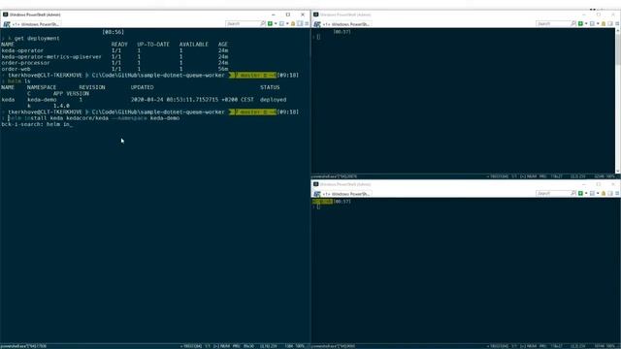
Task: Open hamburger menu in top-right window
Action: pyautogui.click(x=617, y=23)
